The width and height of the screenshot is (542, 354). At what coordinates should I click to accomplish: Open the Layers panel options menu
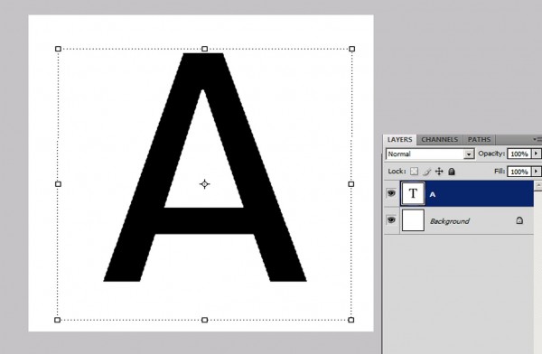(x=537, y=139)
